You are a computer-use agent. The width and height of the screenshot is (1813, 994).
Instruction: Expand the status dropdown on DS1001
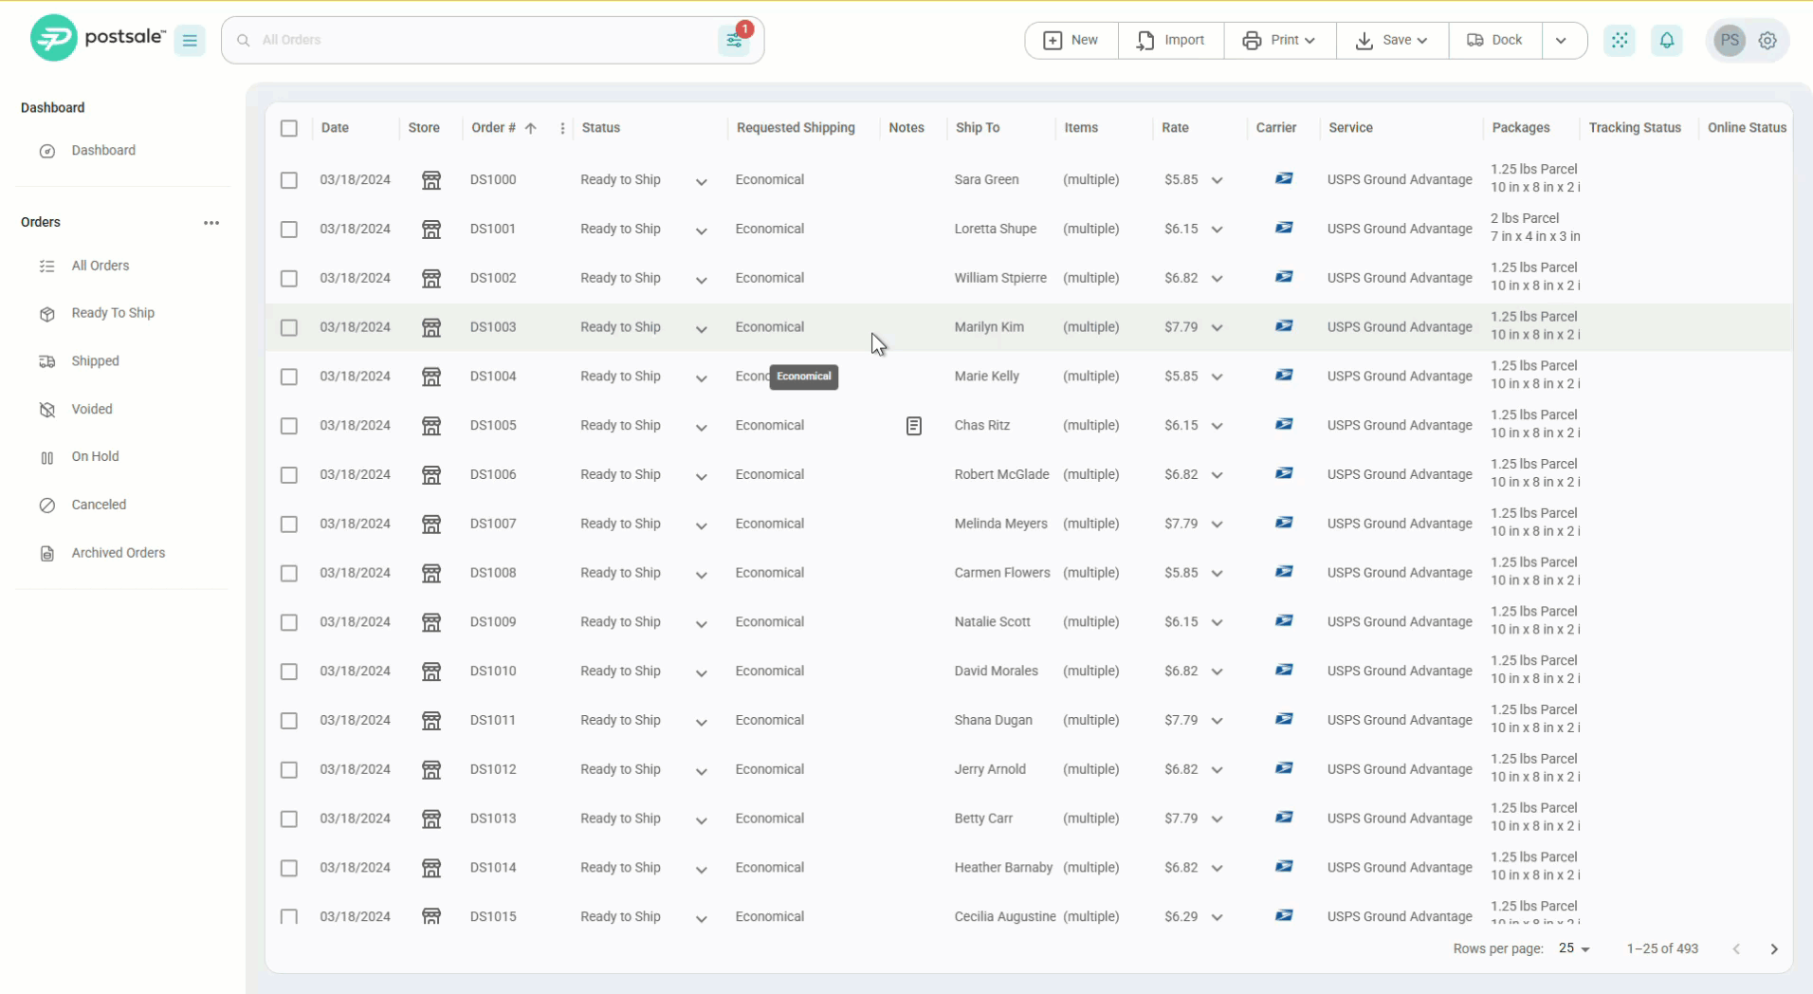tap(701, 230)
